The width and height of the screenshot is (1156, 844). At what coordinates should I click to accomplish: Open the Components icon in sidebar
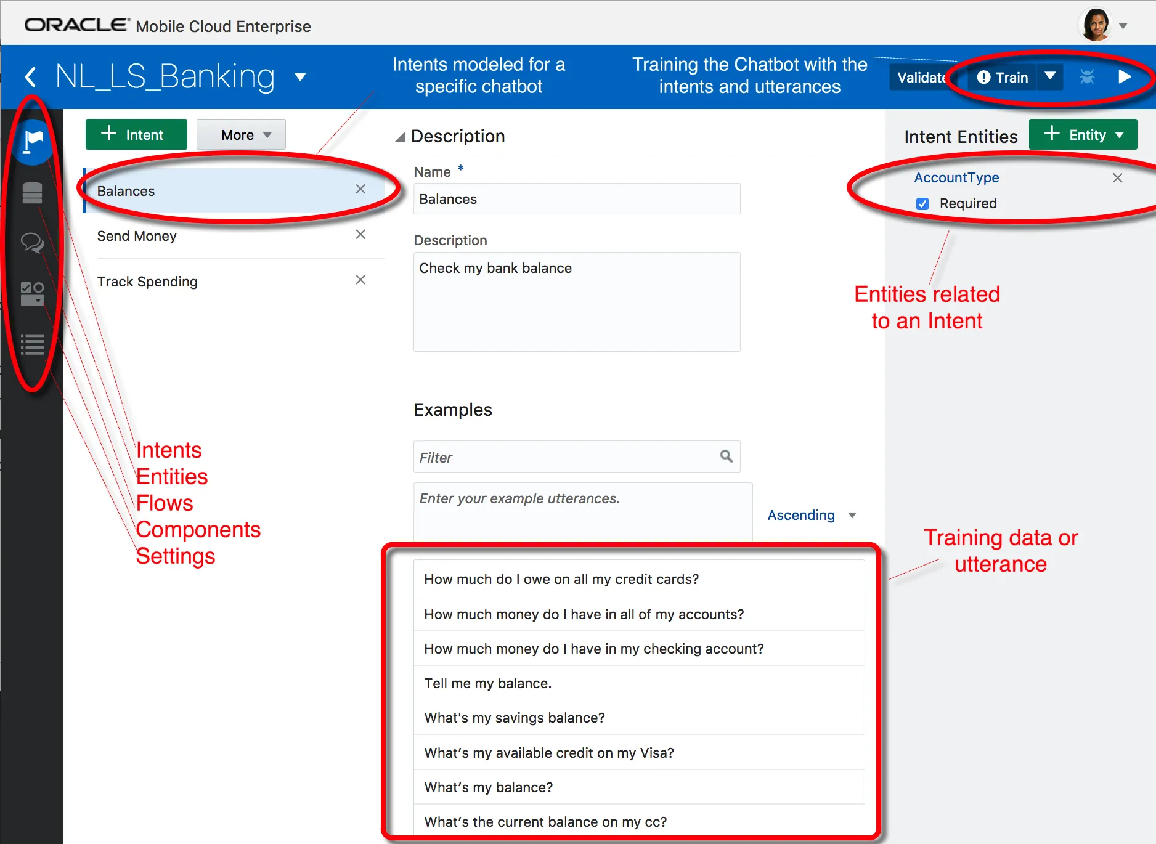(x=32, y=293)
